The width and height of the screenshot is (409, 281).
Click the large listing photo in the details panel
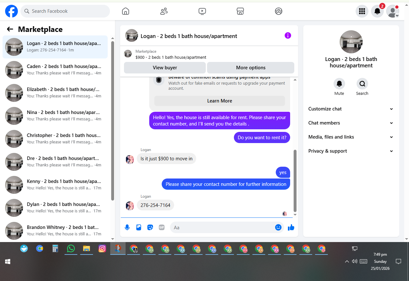(351, 42)
